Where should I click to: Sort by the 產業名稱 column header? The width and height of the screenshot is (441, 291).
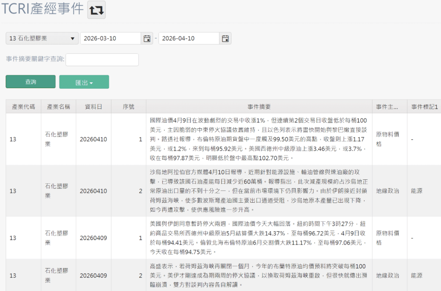pyautogui.click(x=59, y=107)
